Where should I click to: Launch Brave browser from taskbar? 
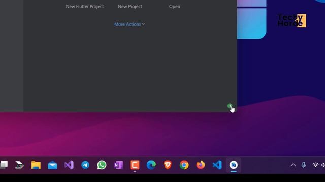click(x=168, y=165)
